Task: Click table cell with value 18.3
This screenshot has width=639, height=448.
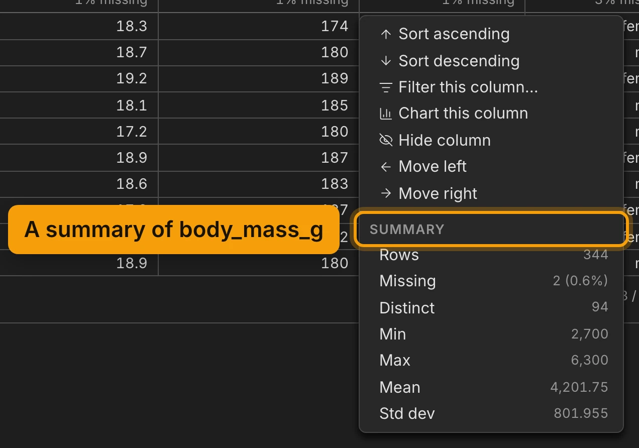Action: [79, 26]
